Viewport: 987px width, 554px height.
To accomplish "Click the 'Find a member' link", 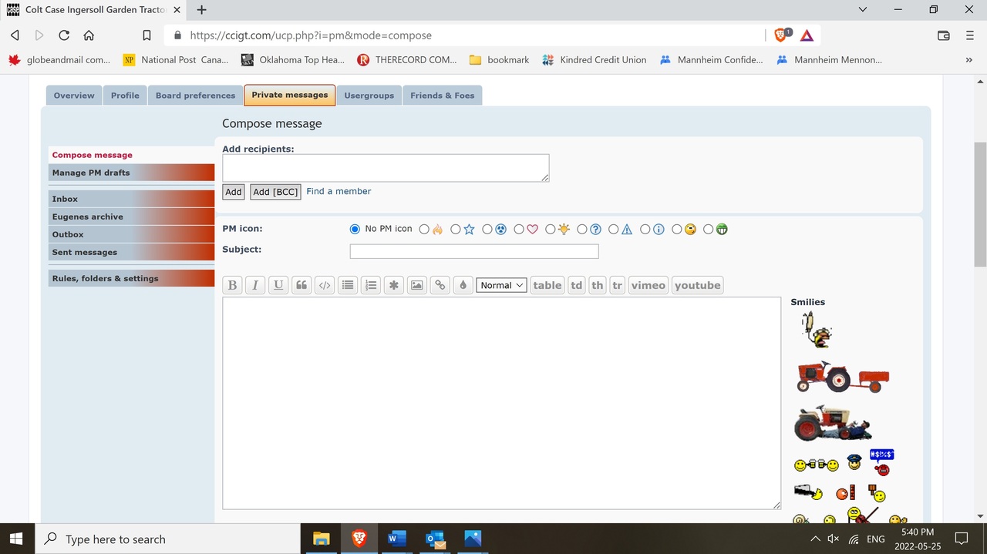I will [x=339, y=191].
